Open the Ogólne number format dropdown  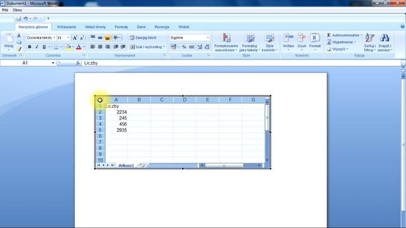tap(207, 38)
